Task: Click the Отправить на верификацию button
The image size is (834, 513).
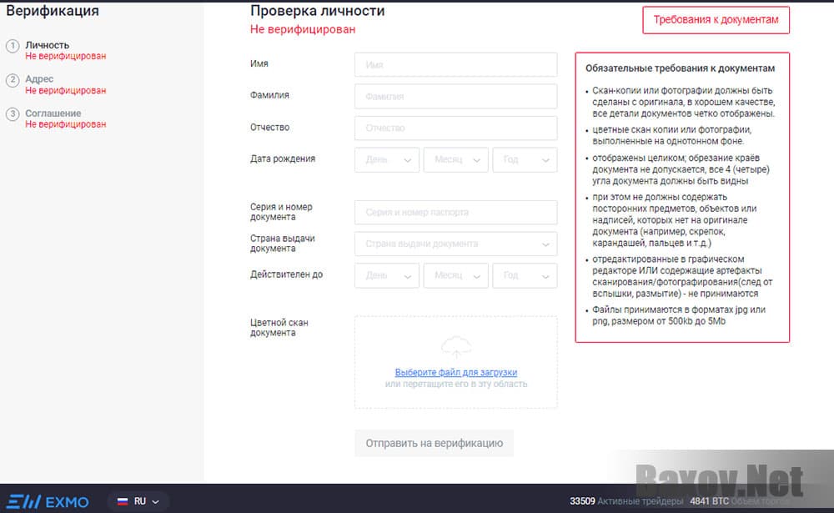Action: [434, 443]
